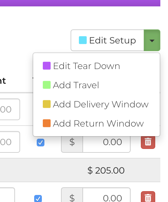Click the cyan Edit Setup color square
The width and height of the screenshot is (168, 202).
[83, 40]
